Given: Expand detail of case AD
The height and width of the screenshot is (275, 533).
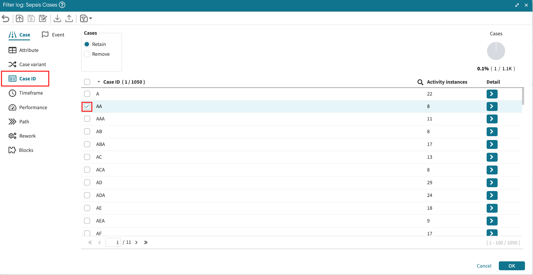Looking at the screenshot, I should click(492, 183).
